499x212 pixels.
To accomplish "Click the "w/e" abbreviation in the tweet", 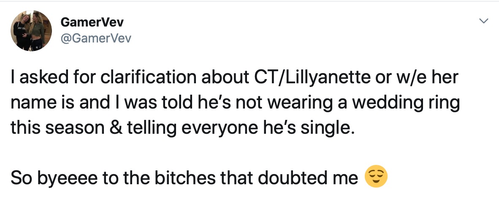I will 401,79.
